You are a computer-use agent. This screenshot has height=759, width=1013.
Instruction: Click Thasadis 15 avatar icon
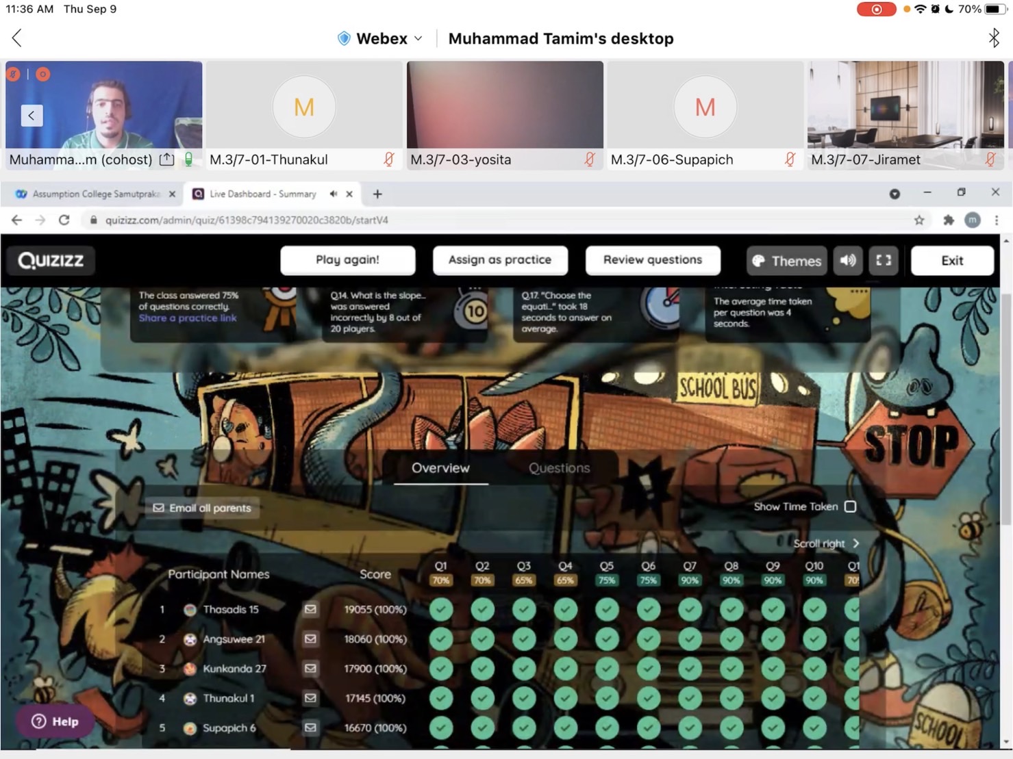pos(190,609)
